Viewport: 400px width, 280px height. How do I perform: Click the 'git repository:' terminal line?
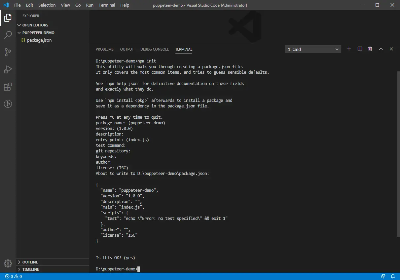tap(113, 151)
